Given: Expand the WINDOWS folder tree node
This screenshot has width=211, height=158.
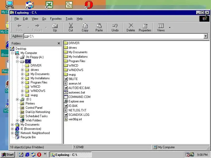Looking at the screenshot, I should (x=22, y=91).
